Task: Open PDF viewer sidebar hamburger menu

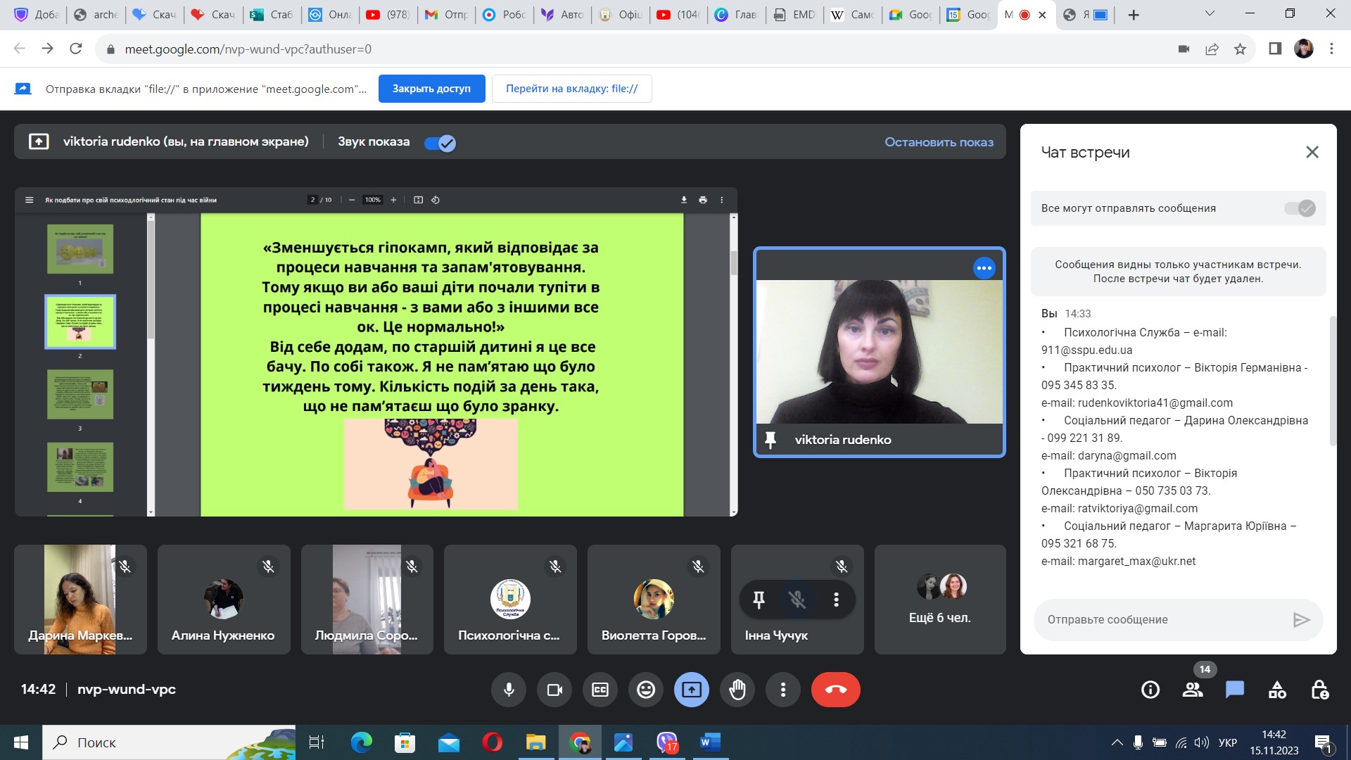Action: (29, 200)
